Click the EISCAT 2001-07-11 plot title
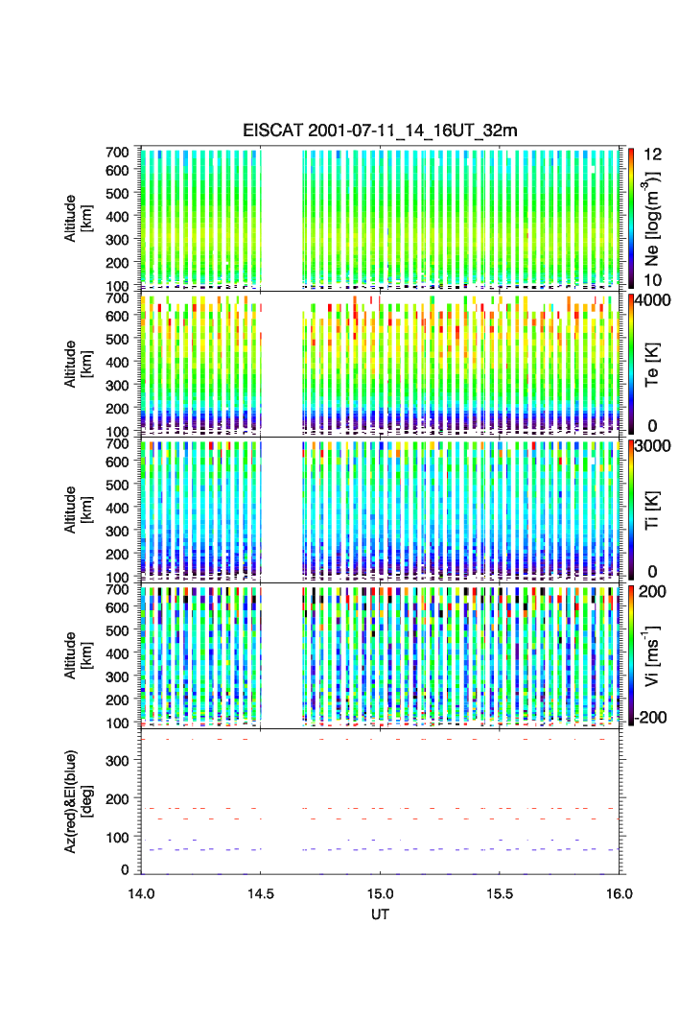 (380, 130)
